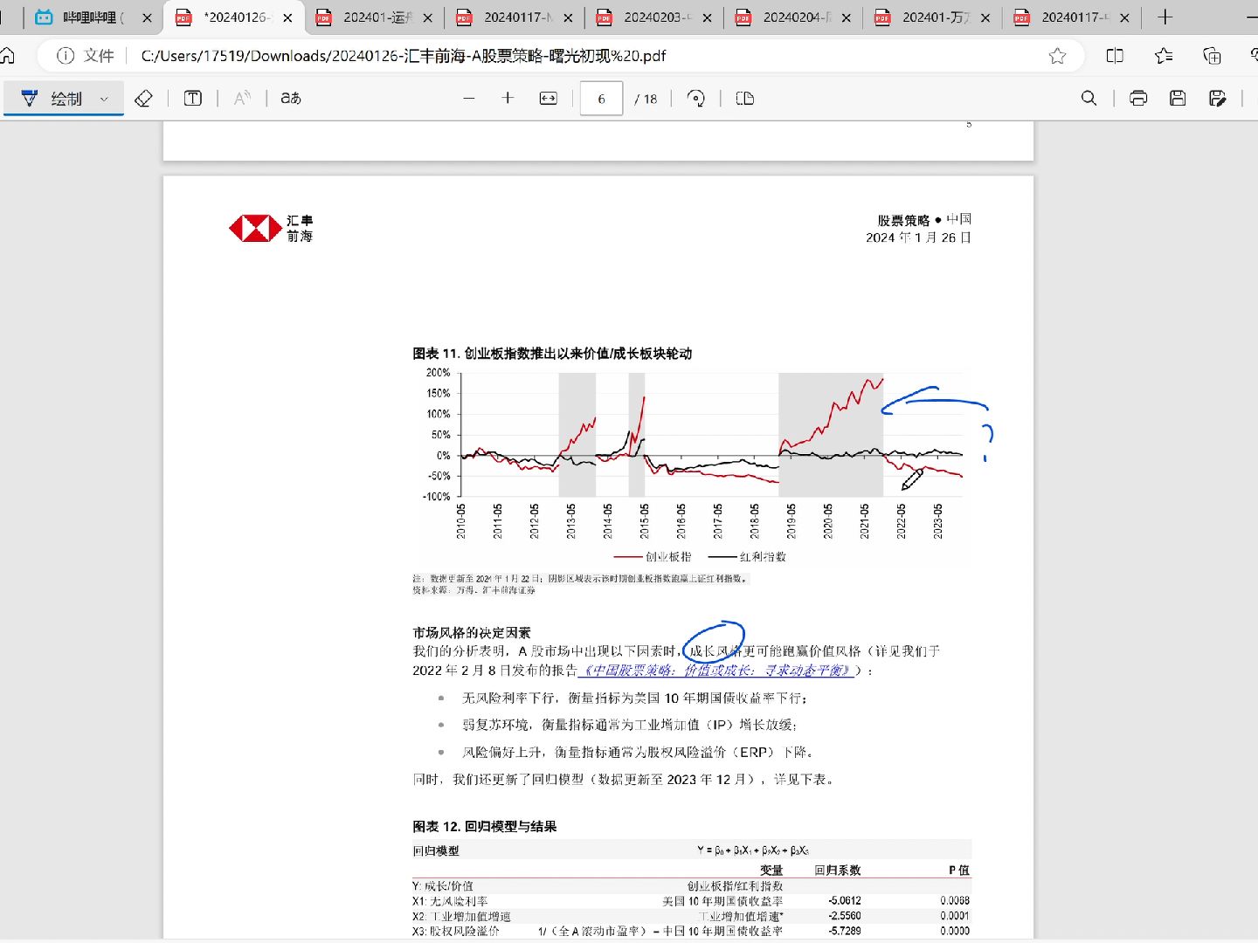Click the 创业板指 legend label

coord(668,557)
